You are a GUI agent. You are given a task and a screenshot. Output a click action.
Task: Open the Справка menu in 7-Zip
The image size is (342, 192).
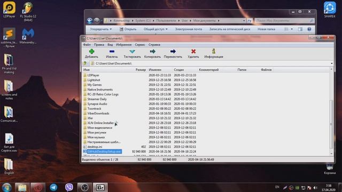(x=154, y=45)
